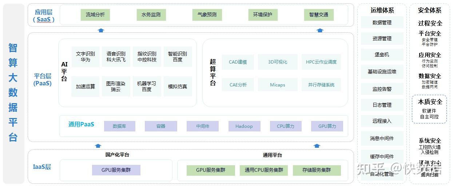The image size is (453, 187).
Task: Select the 水务监测 application box
Action: (x=151, y=15)
